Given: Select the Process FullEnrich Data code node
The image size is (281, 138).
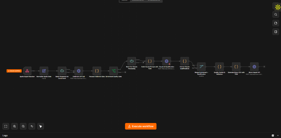Looking at the screenshot, I should [97, 71].
